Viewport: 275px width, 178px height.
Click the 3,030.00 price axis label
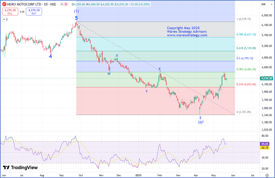click(267, 130)
